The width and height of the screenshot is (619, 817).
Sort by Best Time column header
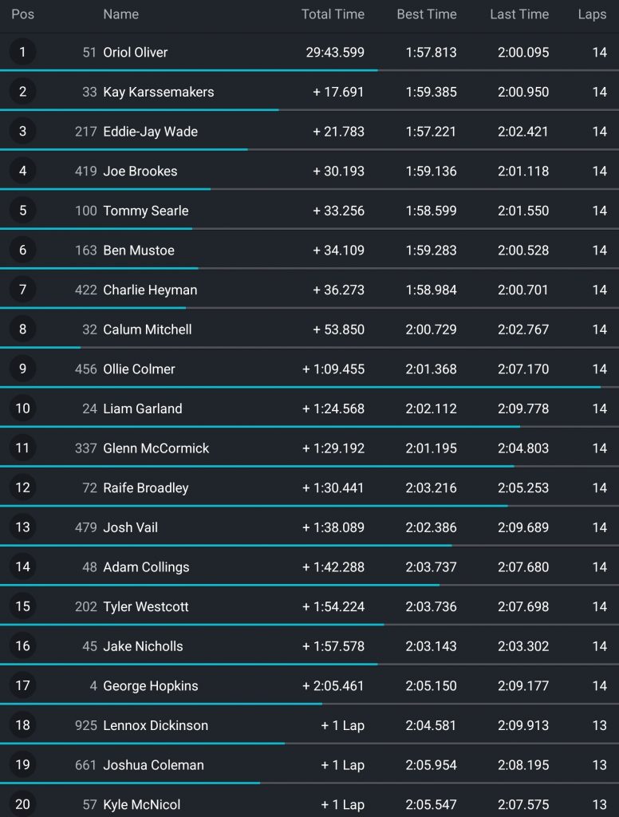[427, 14]
